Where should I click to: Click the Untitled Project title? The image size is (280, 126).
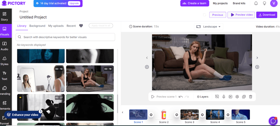pos(33,17)
